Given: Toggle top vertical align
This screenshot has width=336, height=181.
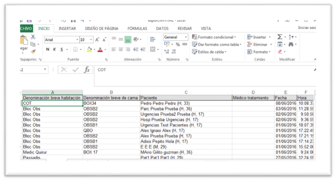Looking at the screenshot, I should (114, 39).
